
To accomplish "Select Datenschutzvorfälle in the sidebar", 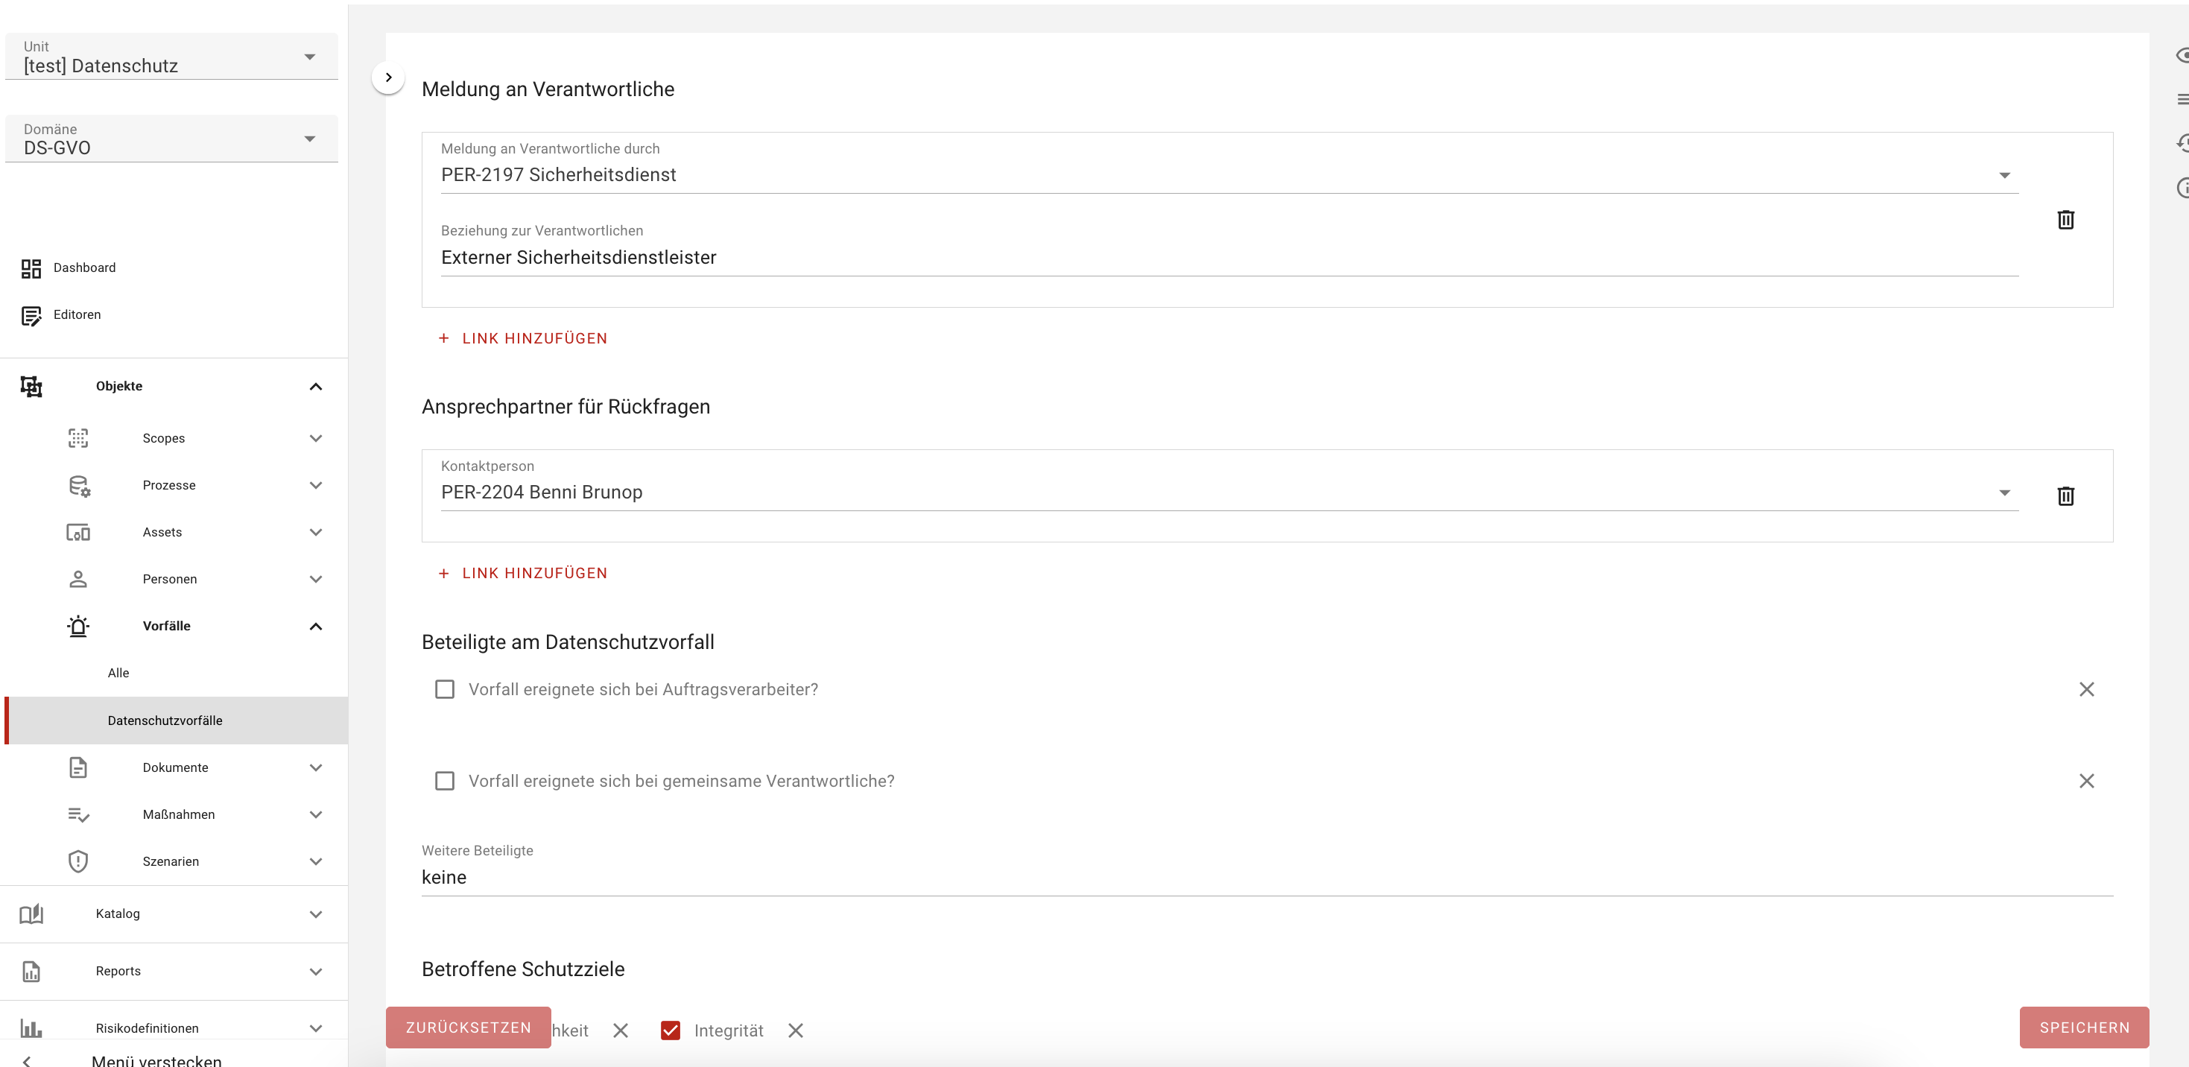I will click(x=165, y=721).
